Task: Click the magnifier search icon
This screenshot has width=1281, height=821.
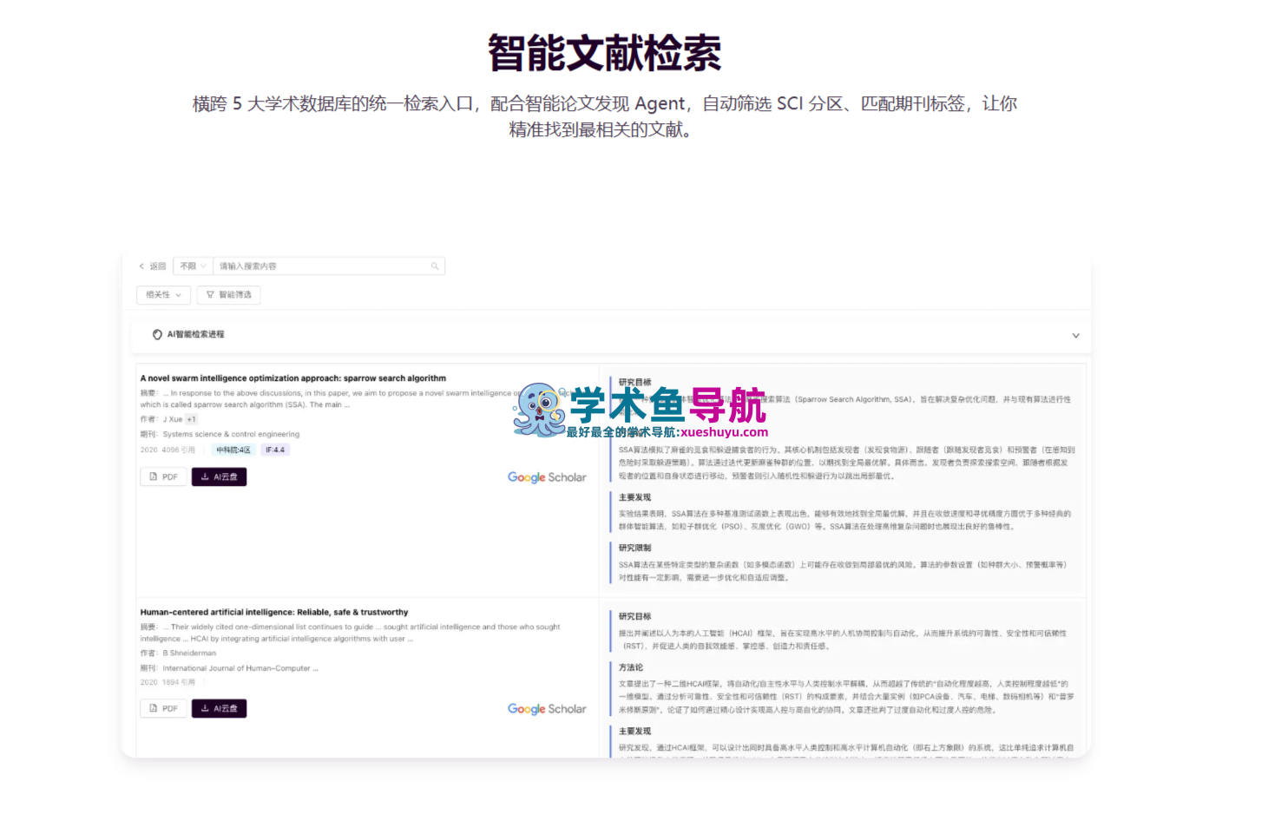Action: 435,266
